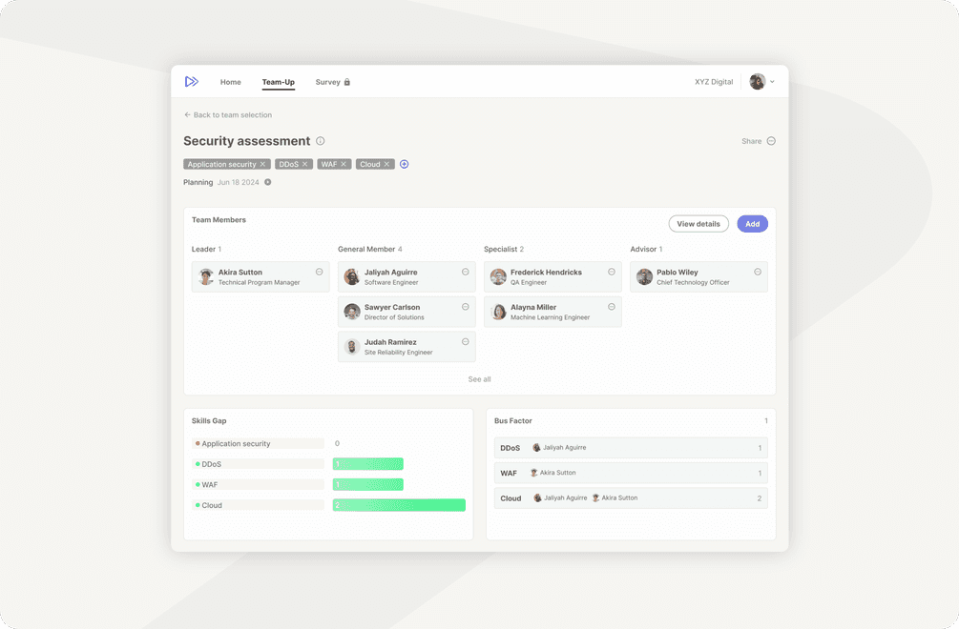Click the lock icon on the Survey tab
This screenshot has width=959, height=629.
pyautogui.click(x=347, y=82)
